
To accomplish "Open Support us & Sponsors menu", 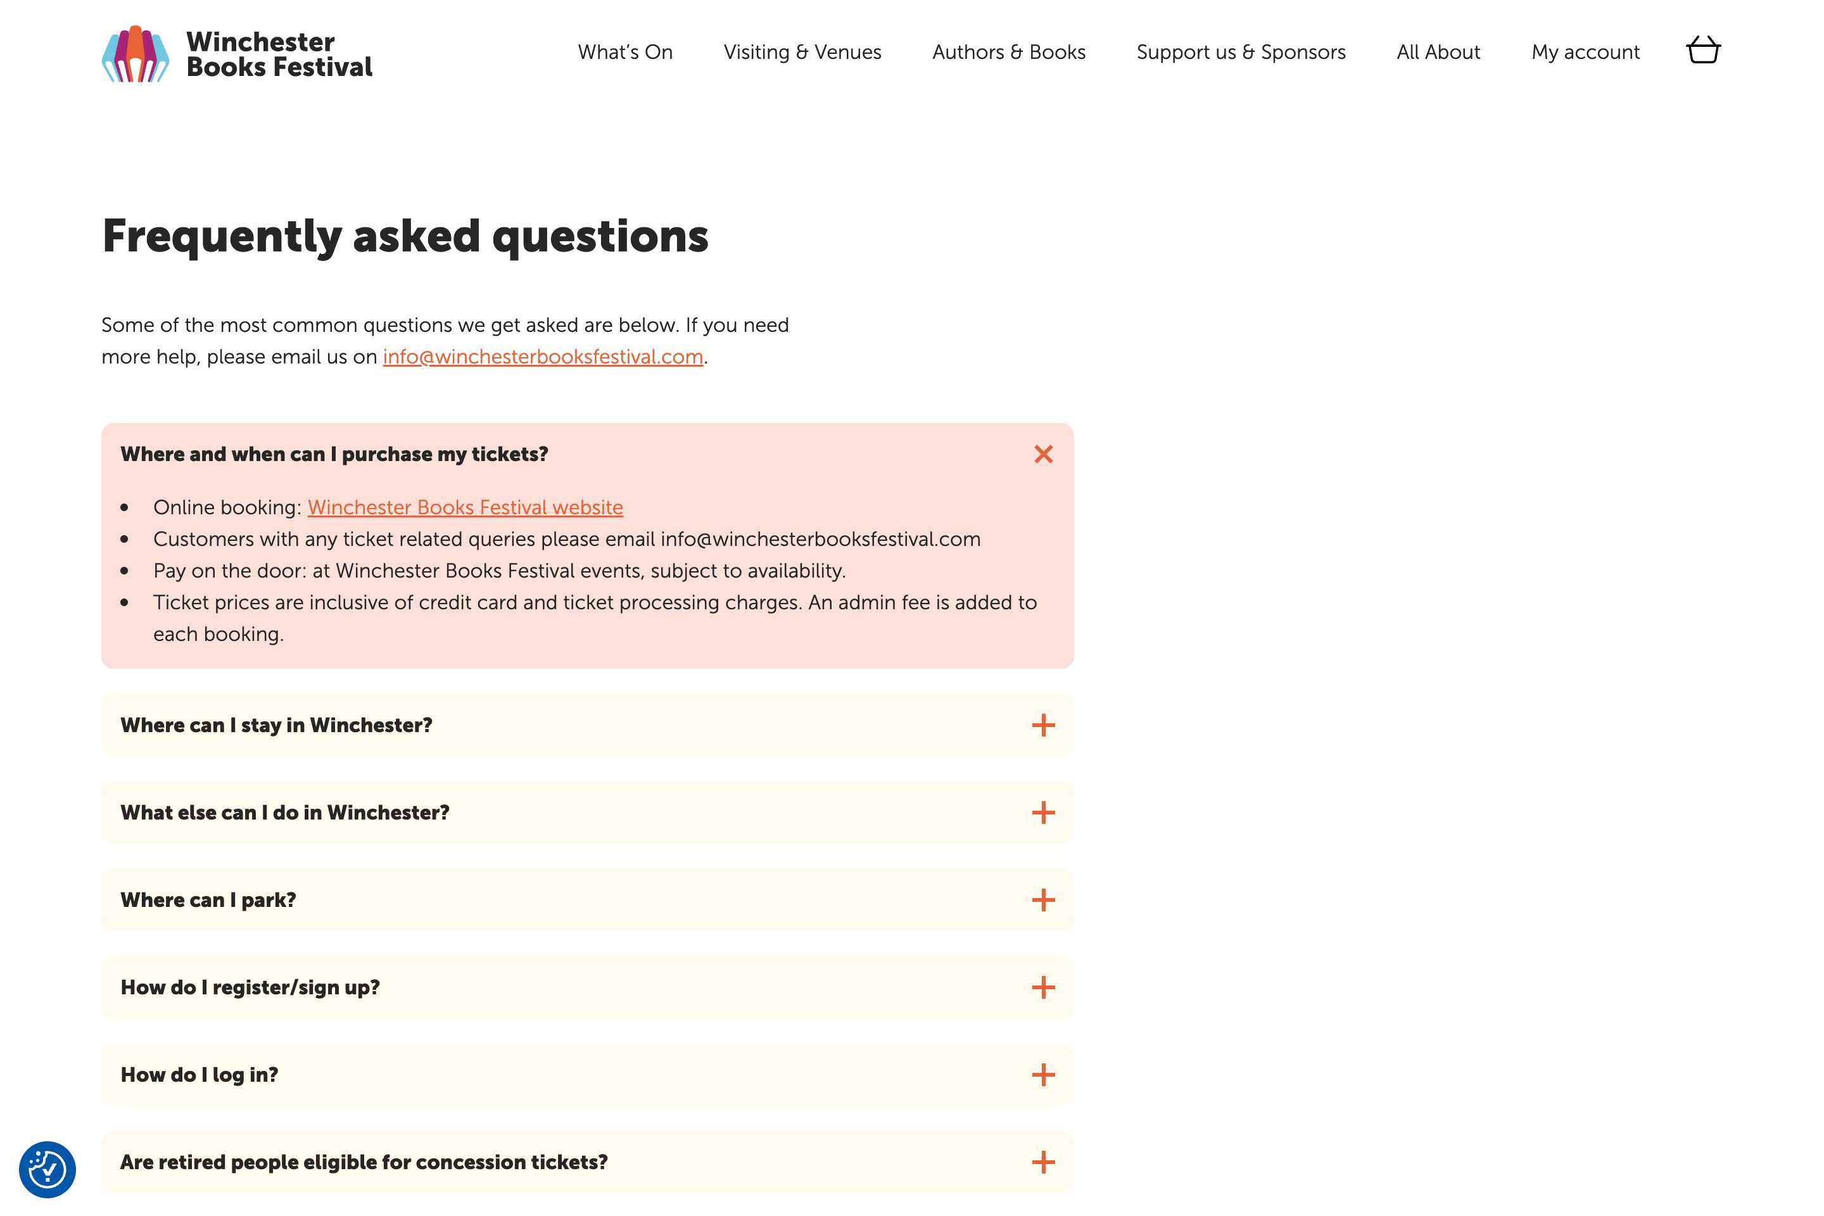I will [1241, 52].
